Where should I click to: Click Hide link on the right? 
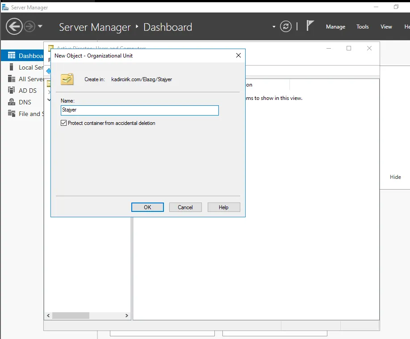(x=395, y=177)
